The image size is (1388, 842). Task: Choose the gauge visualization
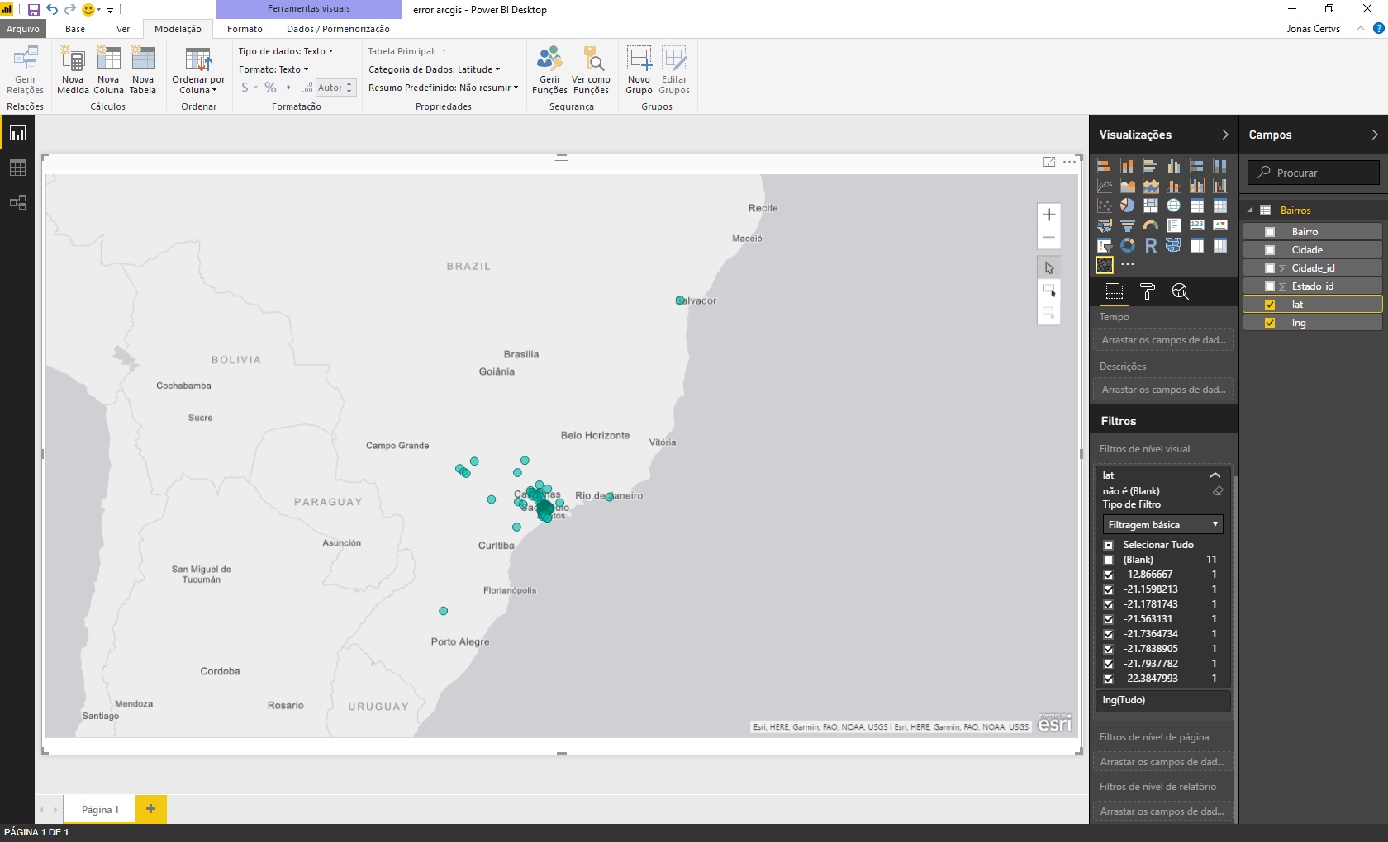click(x=1150, y=225)
